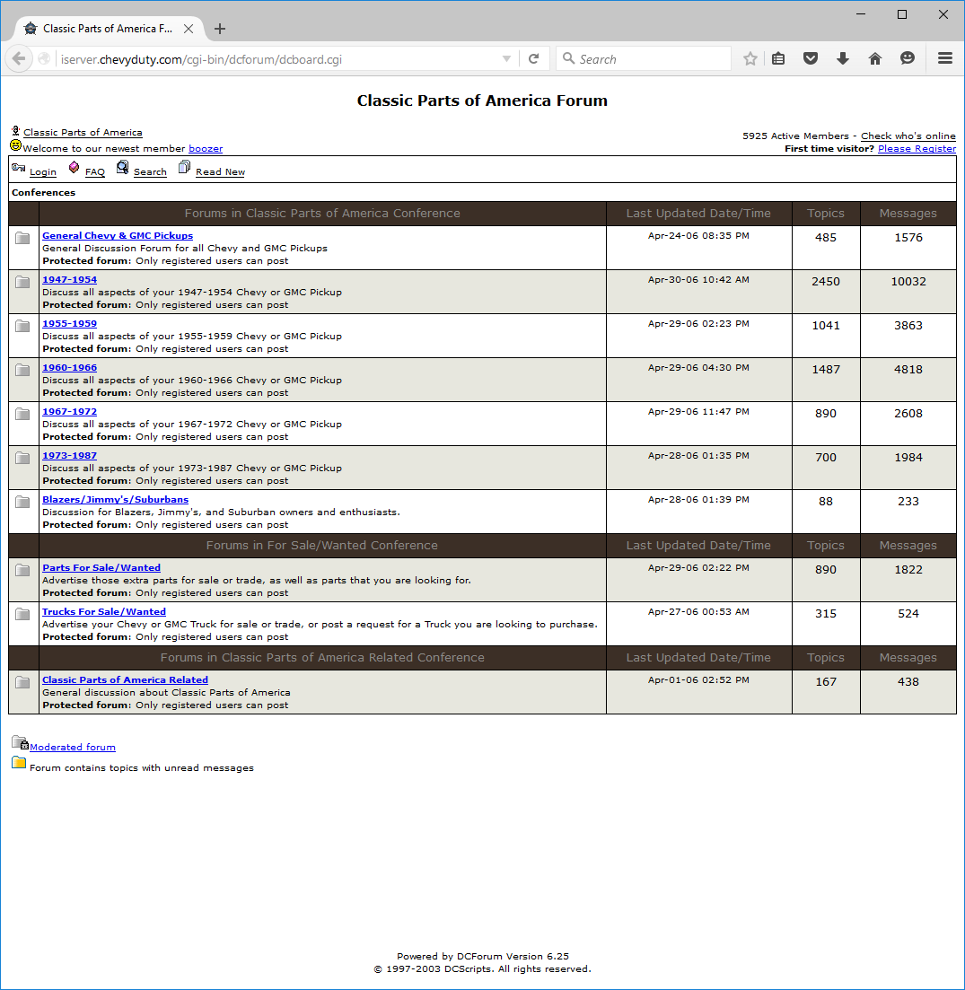Click the bookmark star icon
Screen dimensions: 965x990
click(750, 58)
